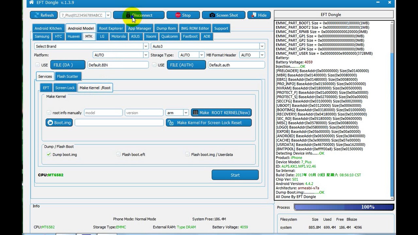
Task: Click the home icon in title bar
Action: point(31,3)
